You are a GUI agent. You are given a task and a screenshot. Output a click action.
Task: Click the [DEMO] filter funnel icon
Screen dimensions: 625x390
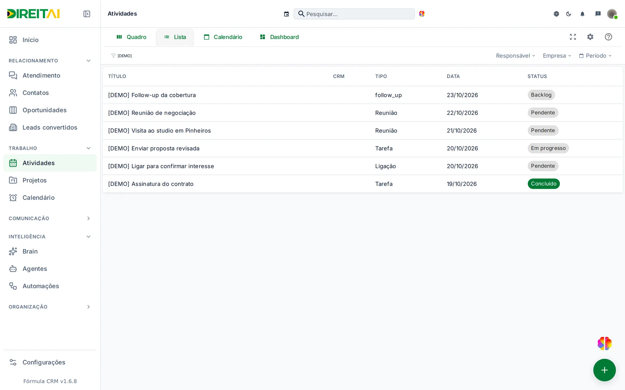click(113, 56)
